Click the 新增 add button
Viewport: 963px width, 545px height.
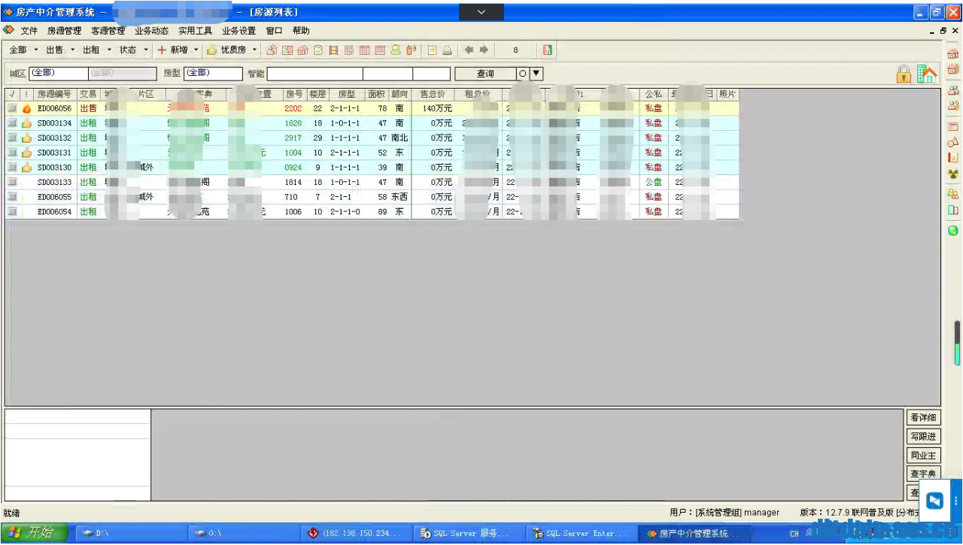[172, 50]
